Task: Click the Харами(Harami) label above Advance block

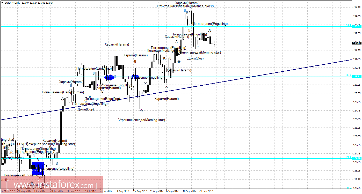Action: tap(187, 3)
